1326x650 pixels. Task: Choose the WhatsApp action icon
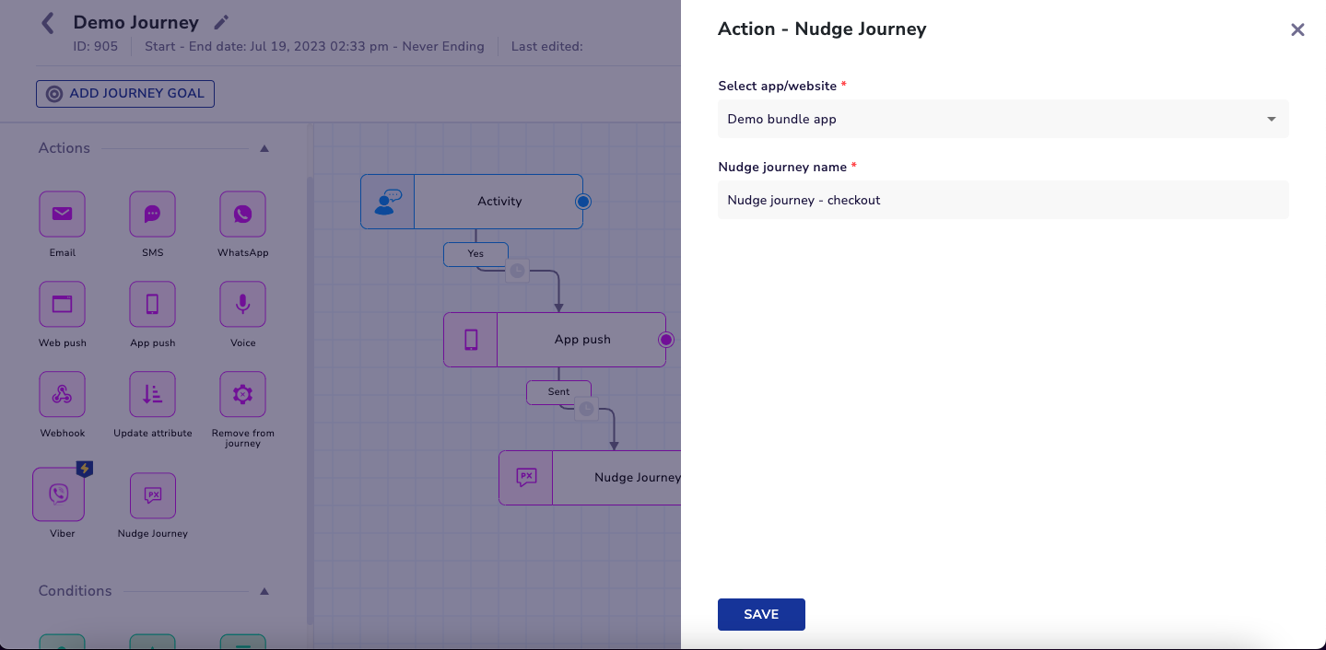click(242, 215)
